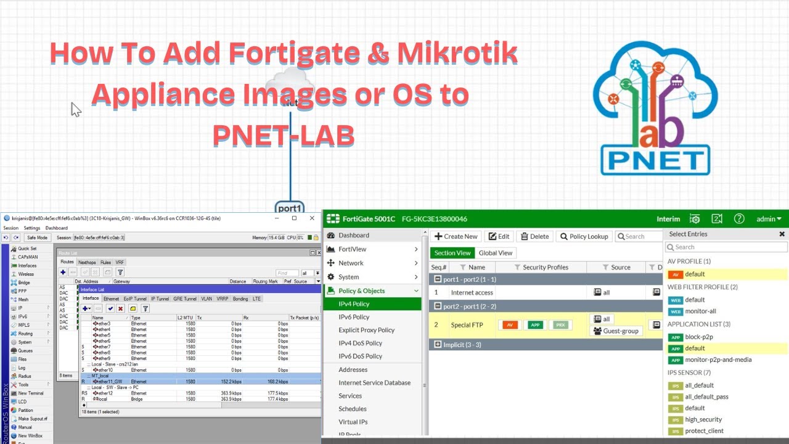Click FortiGate Delete button
The image size is (789, 444).
point(534,236)
